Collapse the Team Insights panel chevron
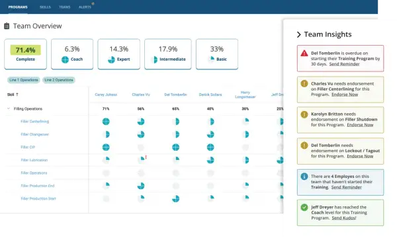 coord(299,34)
